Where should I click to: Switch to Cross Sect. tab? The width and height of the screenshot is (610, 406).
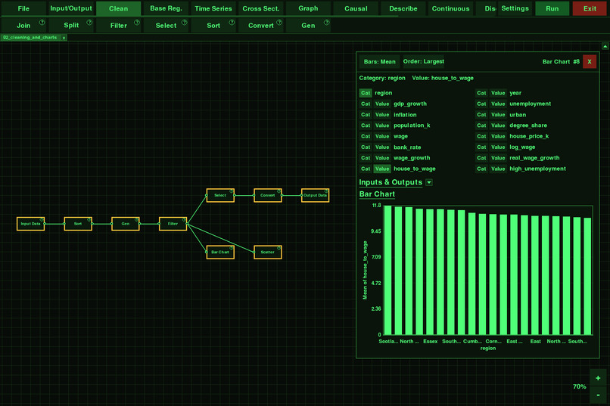260,8
